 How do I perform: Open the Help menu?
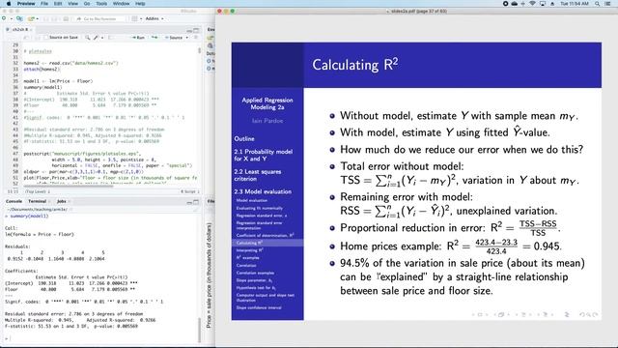click(140, 4)
